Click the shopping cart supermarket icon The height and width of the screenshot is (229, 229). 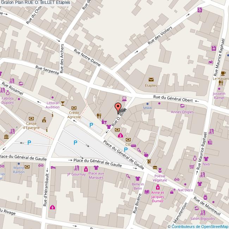tap(192, 167)
